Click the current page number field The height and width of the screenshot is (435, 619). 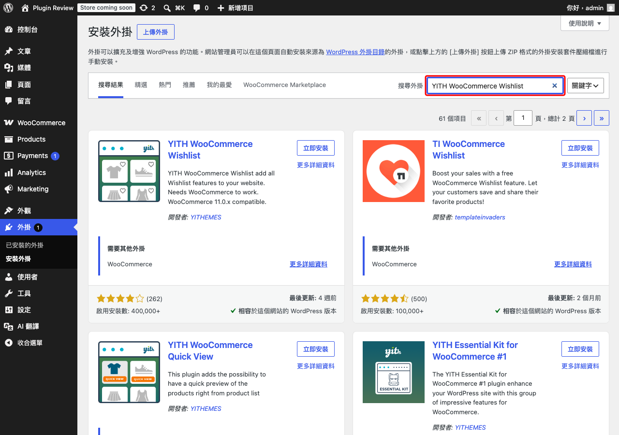coord(523,118)
